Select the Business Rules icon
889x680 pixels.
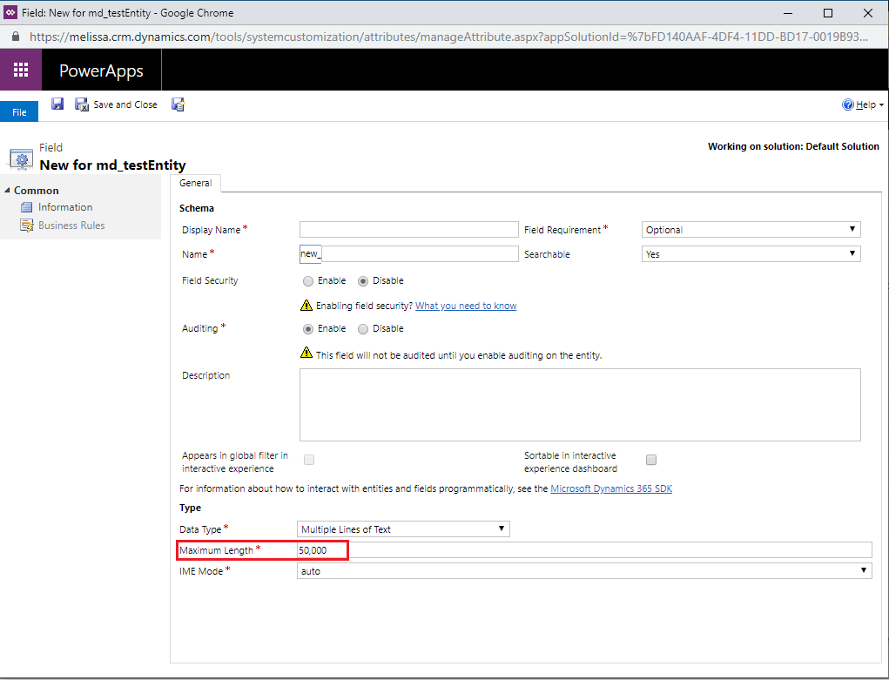27,226
